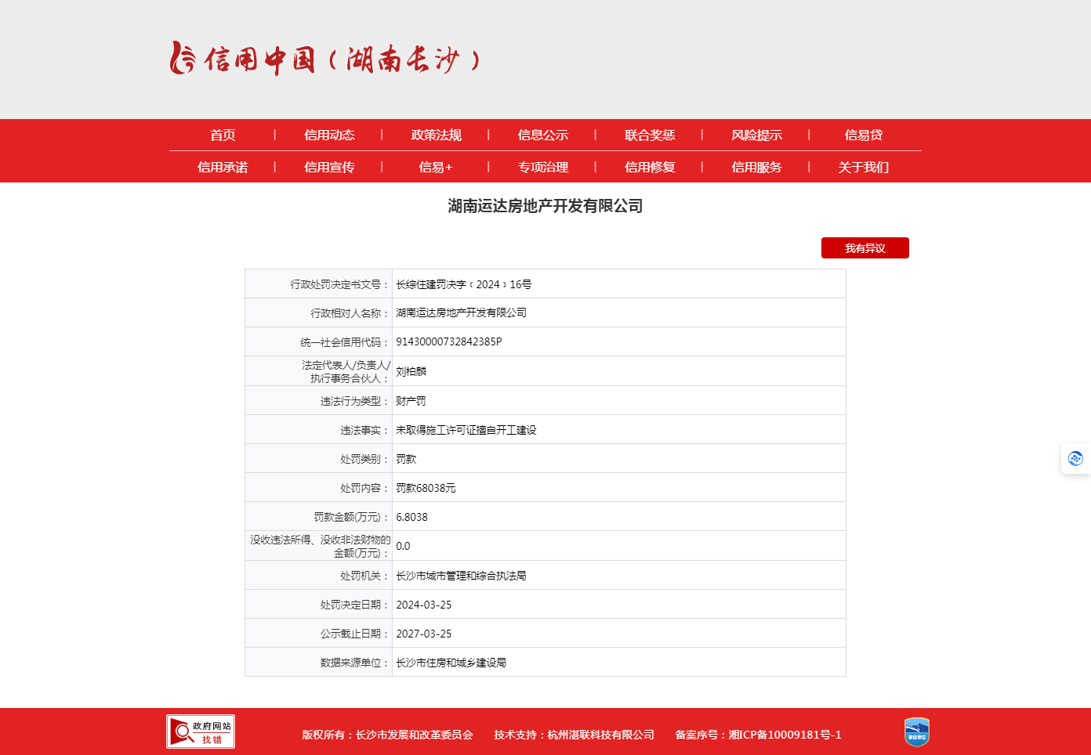This screenshot has height=755, width=1091.
Task: Go to 信用宣传 section
Action: point(329,168)
